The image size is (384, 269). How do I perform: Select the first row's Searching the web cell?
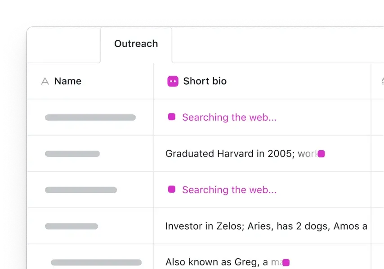pos(262,117)
